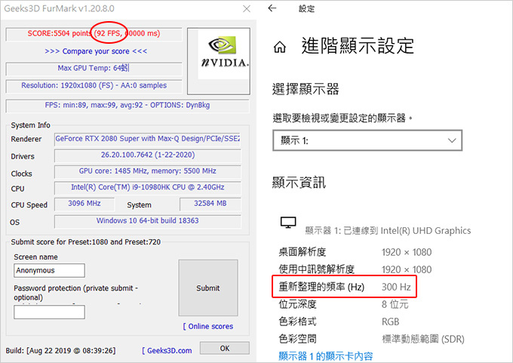
Task: Click the 8 位元 bit depth value
Action: (395, 304)
